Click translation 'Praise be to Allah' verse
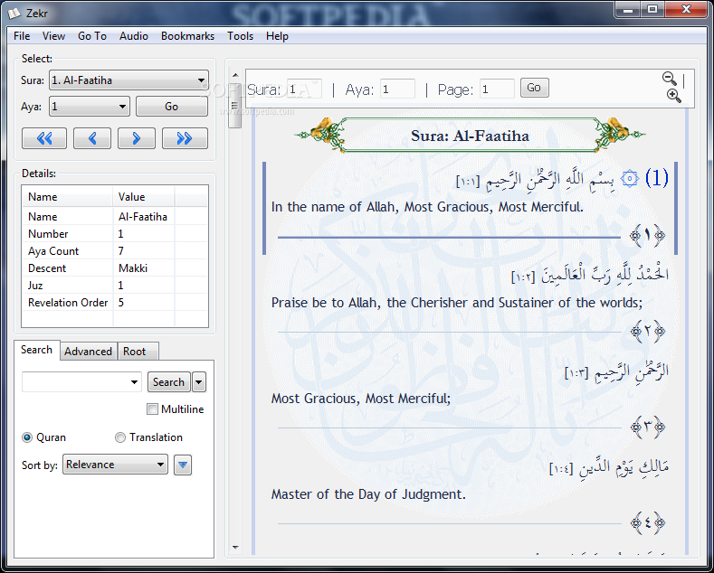The width and height of the screenshot is (714, 573). pyautogui.click(x=457, y=303)
